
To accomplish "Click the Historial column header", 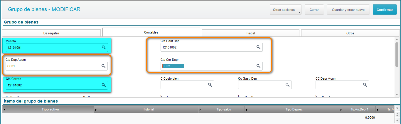I will 146,109.
